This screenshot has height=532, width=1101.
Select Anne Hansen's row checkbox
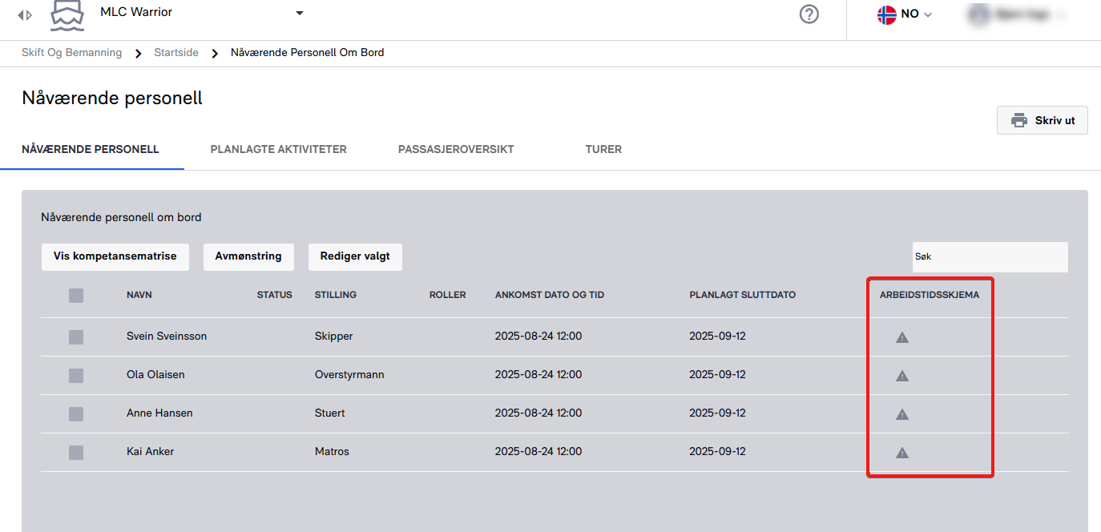point(76,414)
